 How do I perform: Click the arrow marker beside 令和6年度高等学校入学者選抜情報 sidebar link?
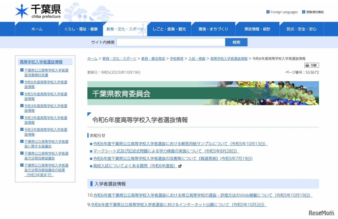(22, 82)
